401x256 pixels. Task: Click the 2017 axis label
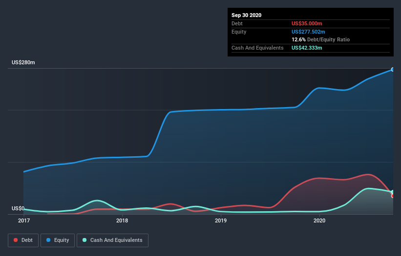[x=24, y=220]
